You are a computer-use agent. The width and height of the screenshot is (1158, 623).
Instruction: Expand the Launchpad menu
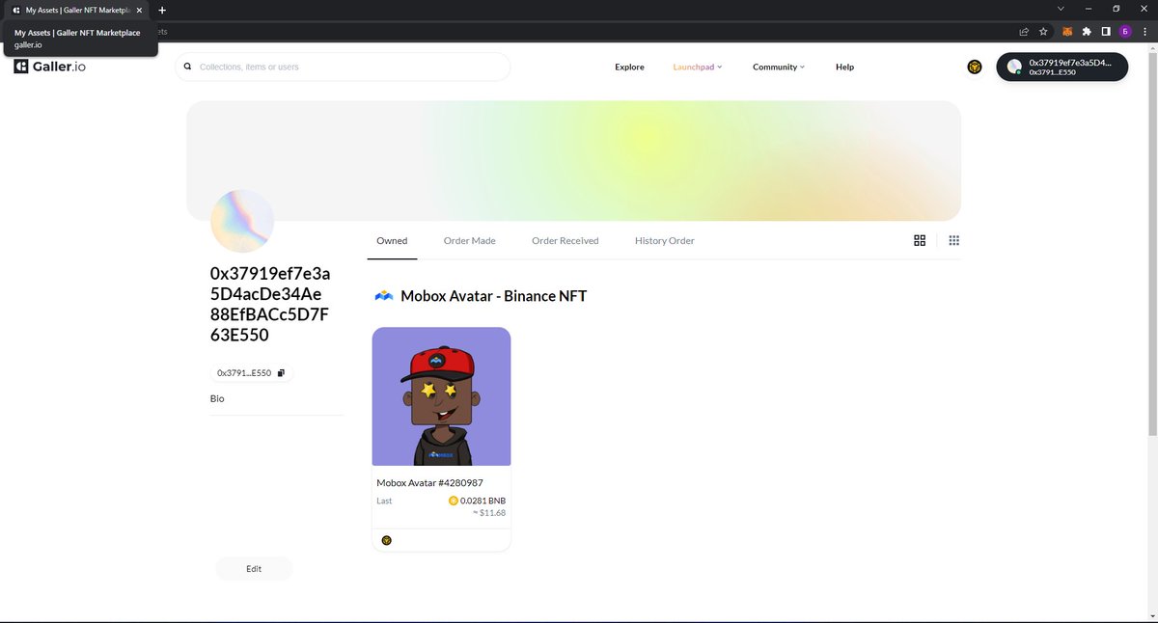[698, 67]
